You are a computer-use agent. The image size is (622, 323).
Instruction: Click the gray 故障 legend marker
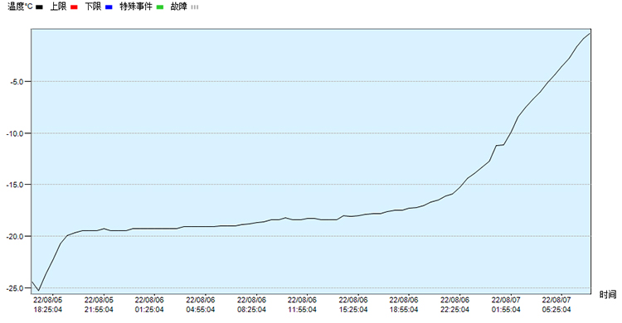[x=194, y=7]
